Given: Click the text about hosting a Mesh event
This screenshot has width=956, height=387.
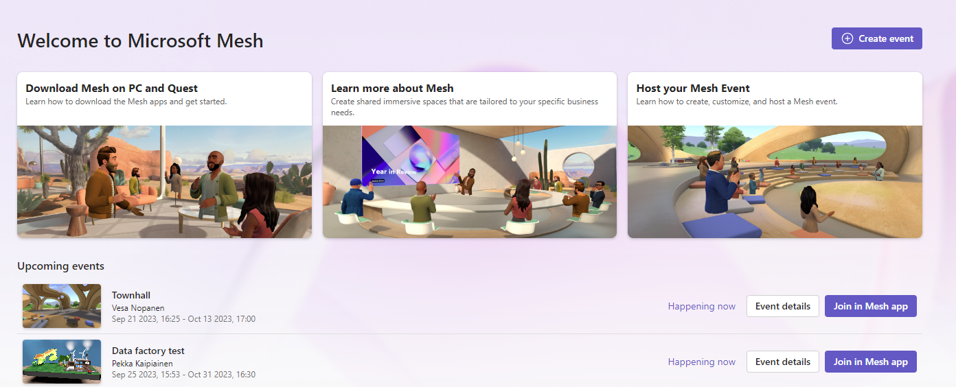Looking at the screenshot, I should (737, 102).
